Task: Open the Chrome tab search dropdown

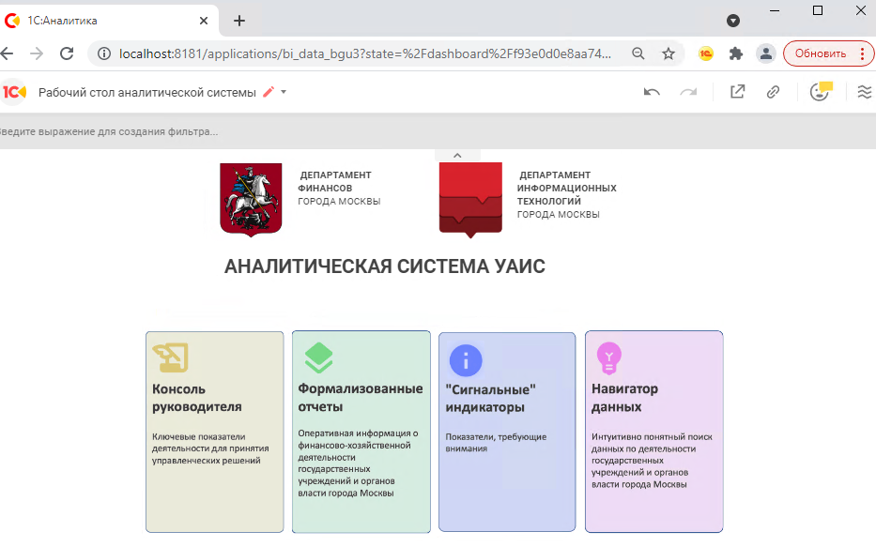Action: (733, 21)
